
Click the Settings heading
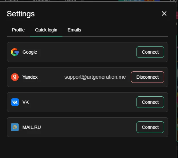click(x=21, y=14)
